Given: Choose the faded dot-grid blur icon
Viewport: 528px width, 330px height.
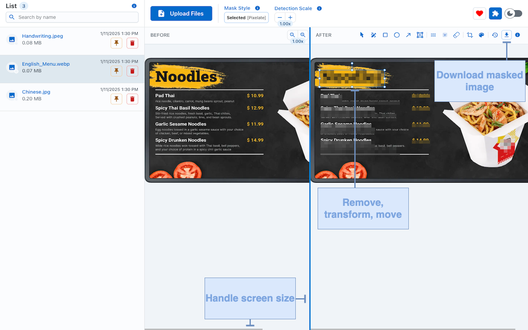Looking at the screenshot, I should (x=445, y=35).
